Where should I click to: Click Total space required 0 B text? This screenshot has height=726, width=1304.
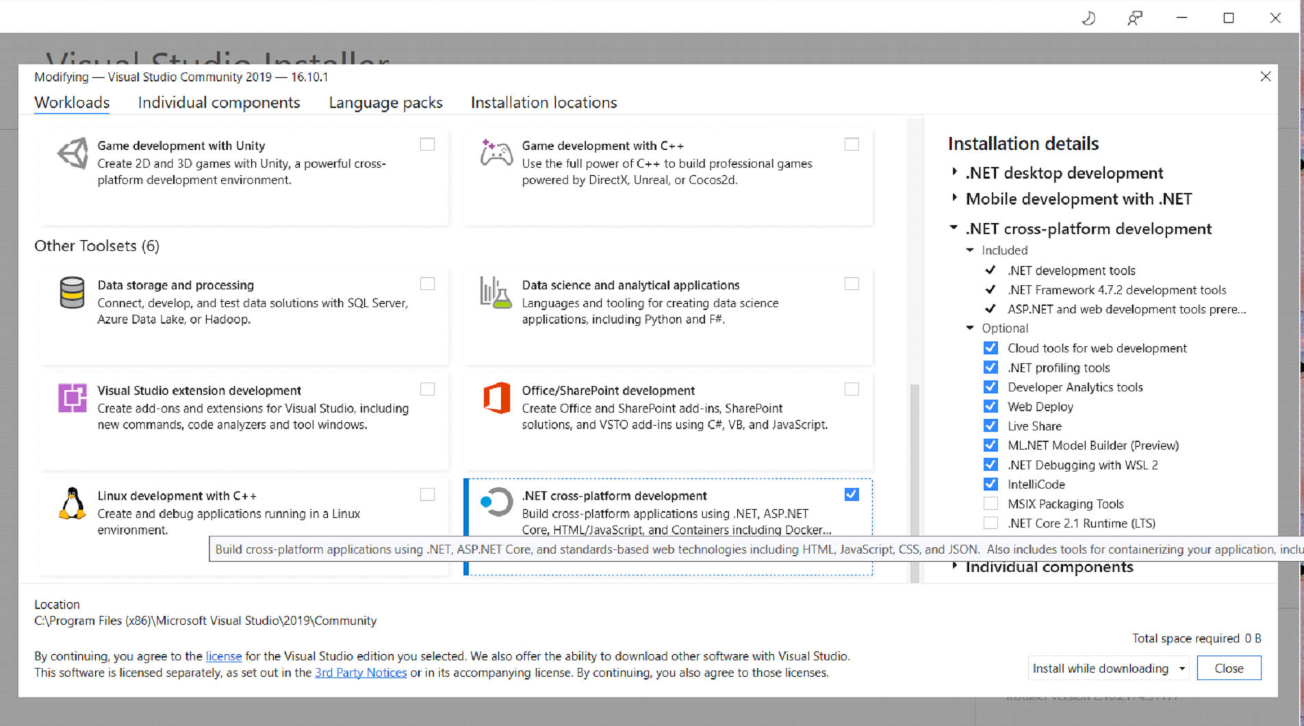(1196, 638)
